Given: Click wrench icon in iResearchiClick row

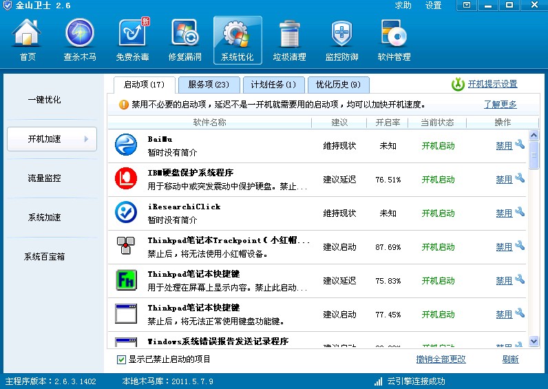Looking at the screenshot, I should coord(520,211).
